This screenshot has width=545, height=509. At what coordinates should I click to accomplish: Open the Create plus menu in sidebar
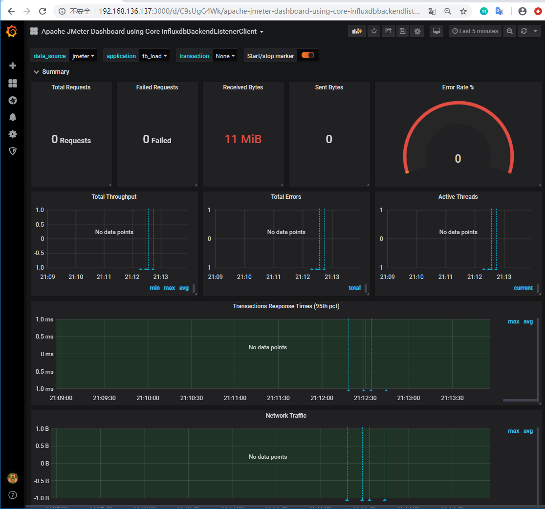click(13, 65)
